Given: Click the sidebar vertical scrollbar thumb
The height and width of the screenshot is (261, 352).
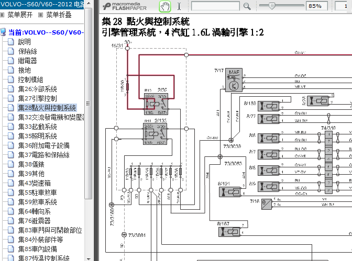Looking at the screenshot, I should 89,104.
